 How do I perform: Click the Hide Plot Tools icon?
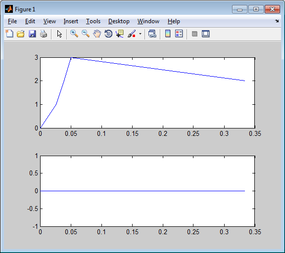coord(194,34)
